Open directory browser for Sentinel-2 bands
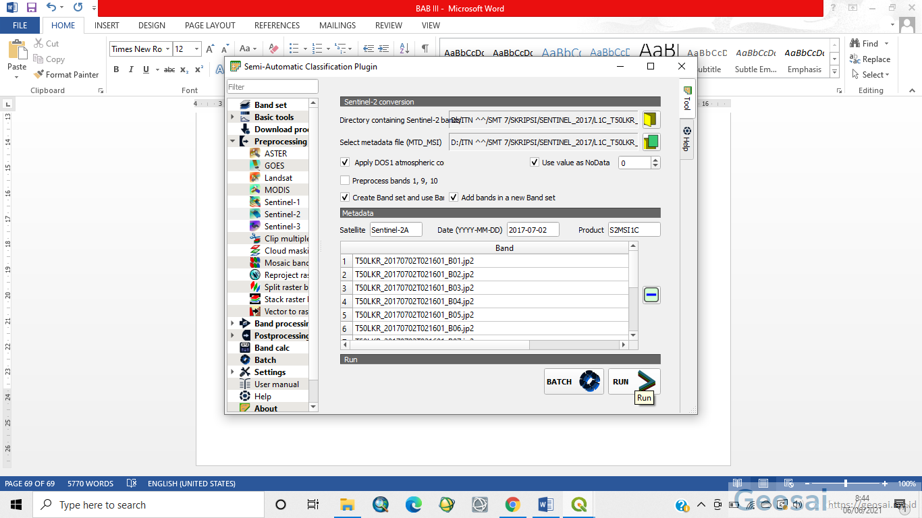Viewport: 922px width, 518px height. coord(651,120)
